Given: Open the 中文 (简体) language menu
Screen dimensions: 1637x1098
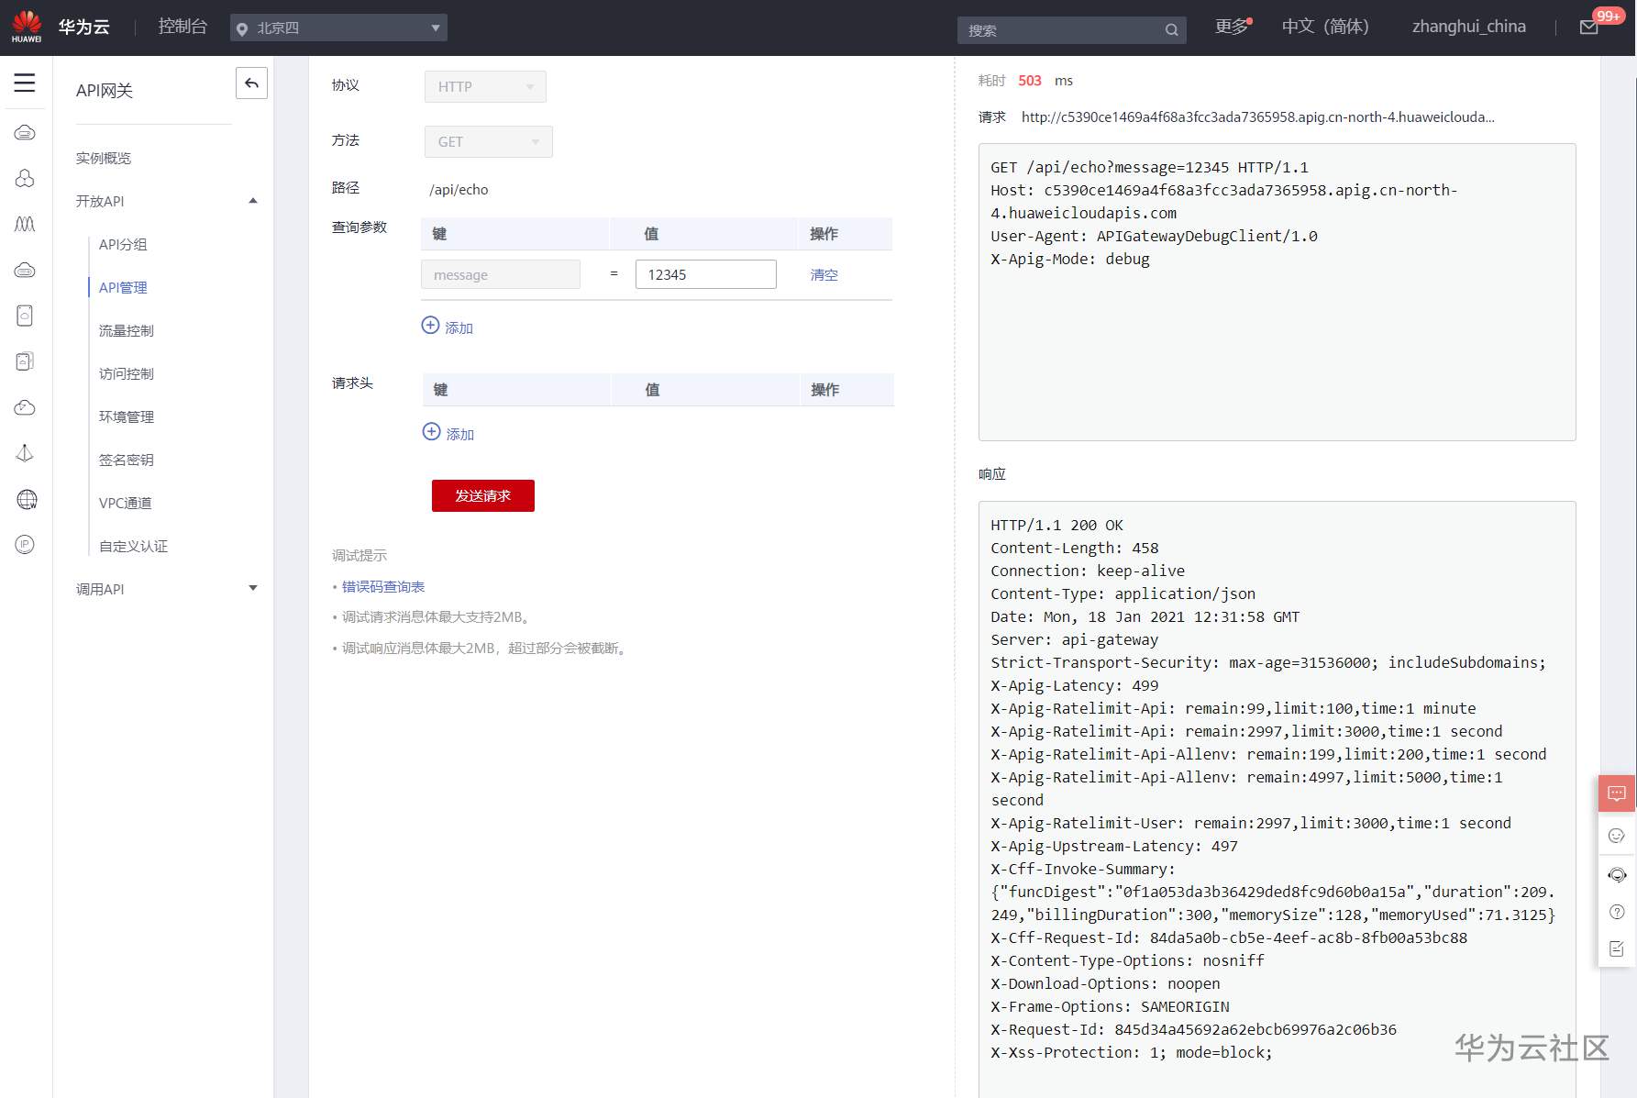Looking at the screenshot, I should [x=1325, y=27].
